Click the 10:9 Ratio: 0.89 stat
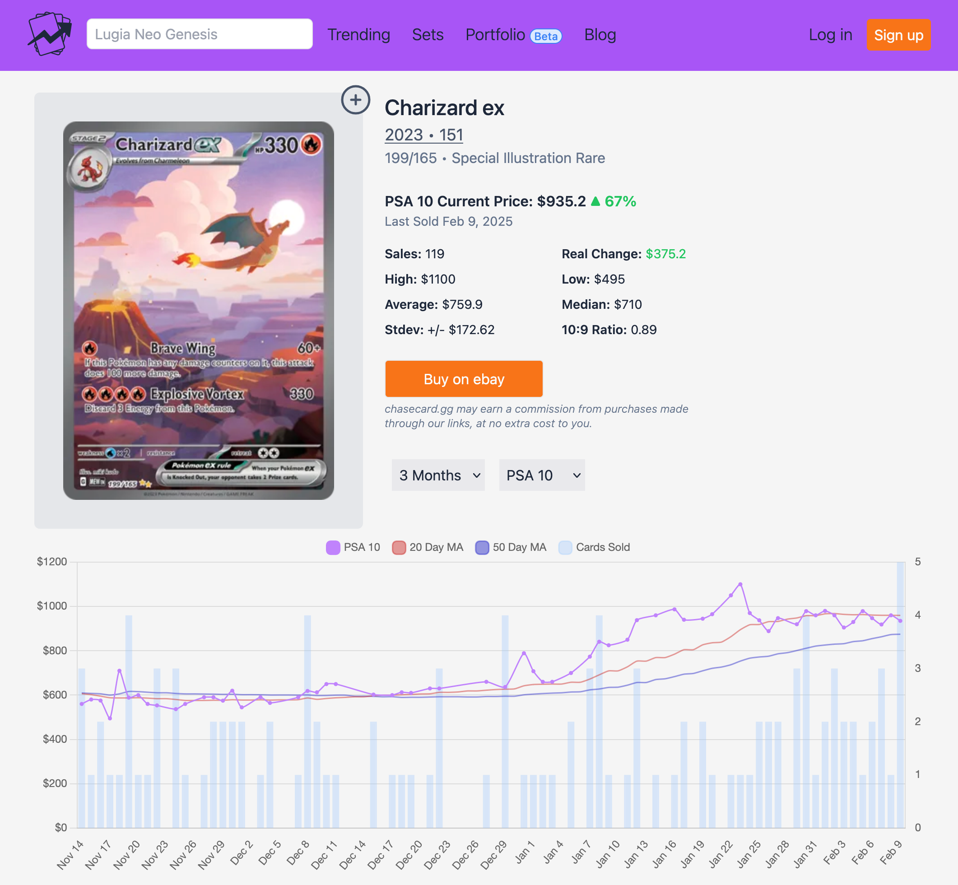958x885 pixels. 609,330
